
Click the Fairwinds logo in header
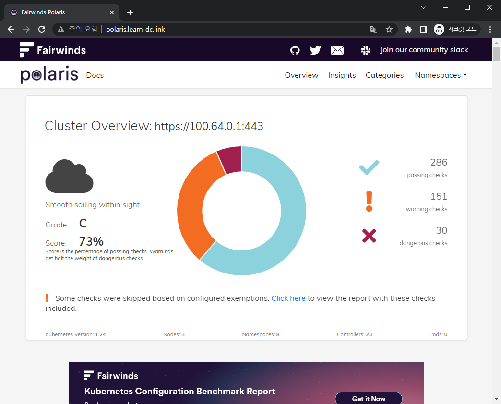(53, 50)
